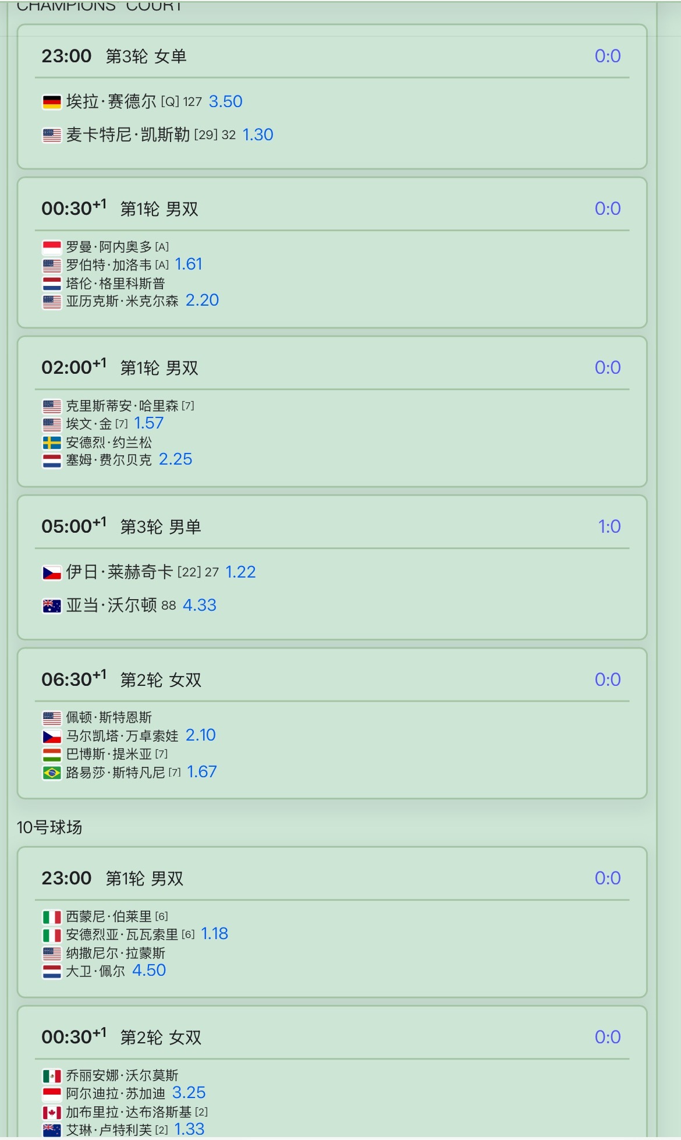The height and width of the screenshot is (1140, 681).
Task: Open player 伊日·莱赫奇卡
Action: pyautogui.click(x=119, y=572)
